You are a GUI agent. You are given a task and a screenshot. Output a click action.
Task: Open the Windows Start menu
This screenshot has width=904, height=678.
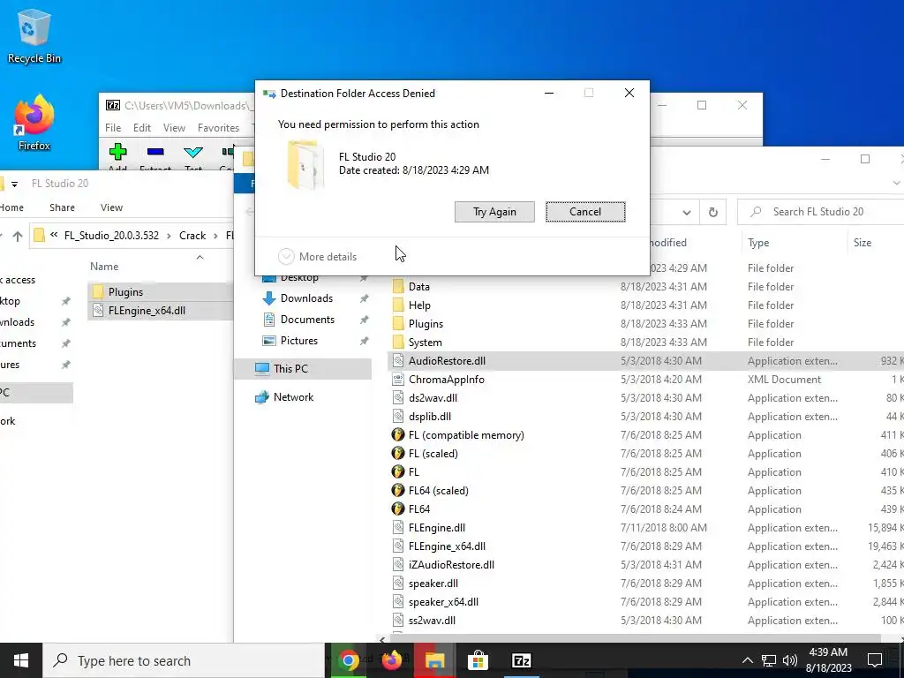[x=21, y=660]
